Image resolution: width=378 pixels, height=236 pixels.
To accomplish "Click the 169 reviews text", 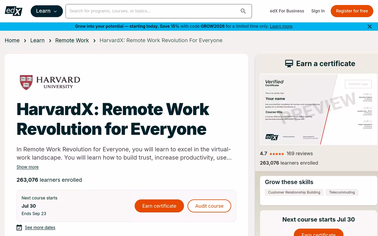I will click(x=300, y=154).
